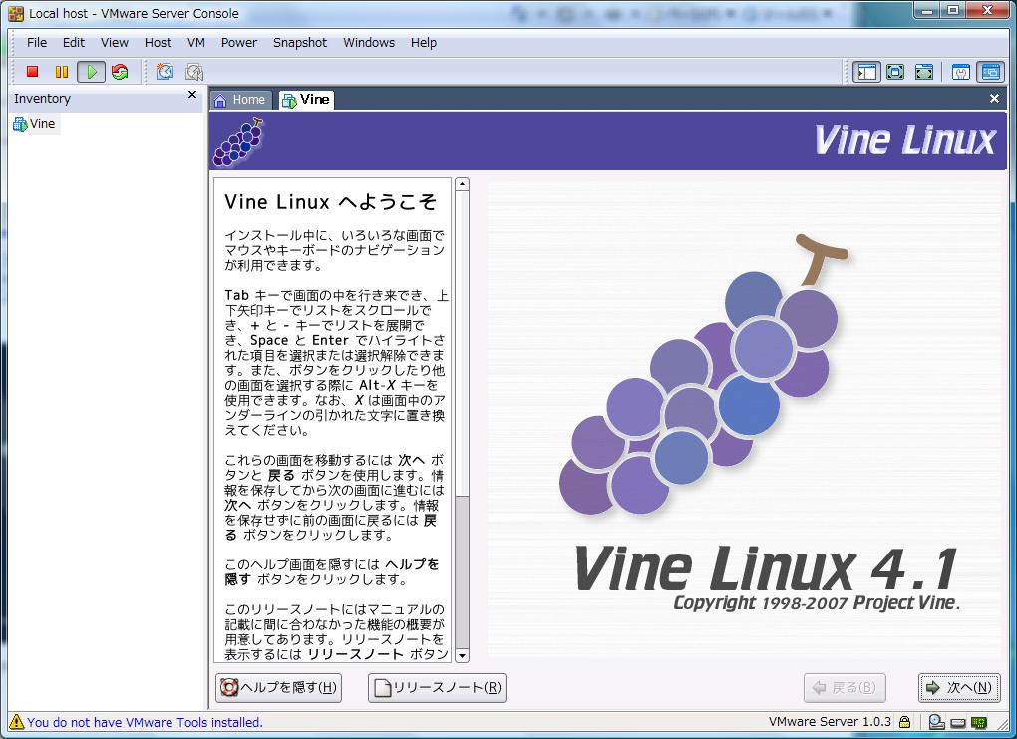Click the ヘルプを隠す(H) button

[279, 687]
